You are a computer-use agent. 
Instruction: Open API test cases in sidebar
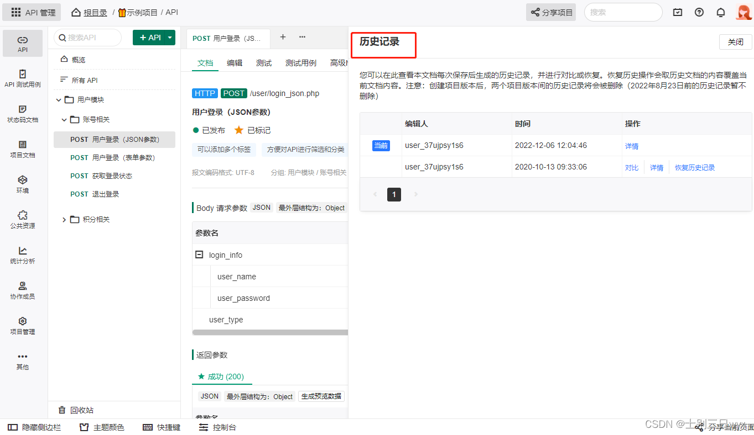point(22,78)
